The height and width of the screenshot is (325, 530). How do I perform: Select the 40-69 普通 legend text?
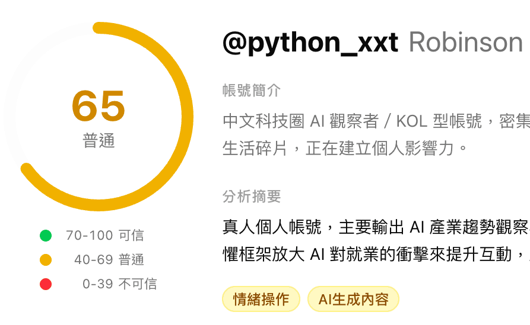point(109,260)
